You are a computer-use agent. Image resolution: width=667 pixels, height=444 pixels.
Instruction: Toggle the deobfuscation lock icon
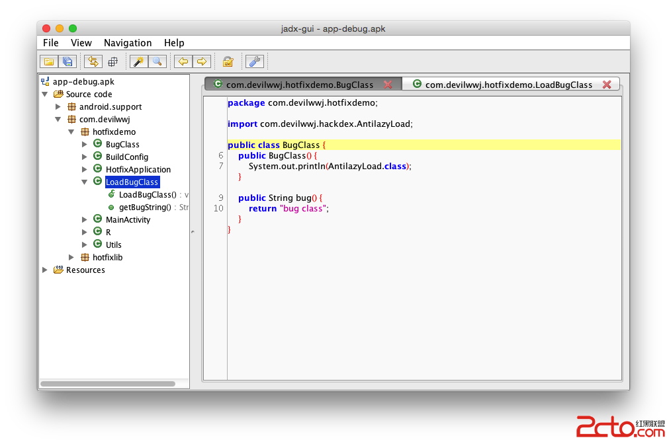[228, 61]
